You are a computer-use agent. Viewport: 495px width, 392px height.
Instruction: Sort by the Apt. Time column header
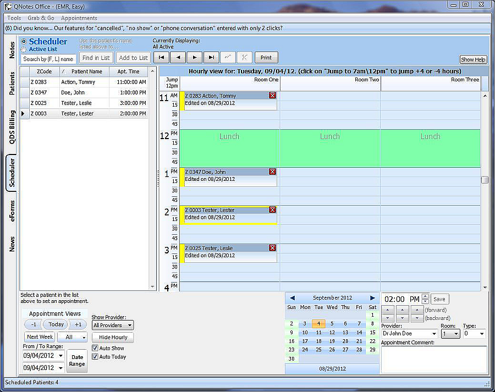(x=128, y=71)
